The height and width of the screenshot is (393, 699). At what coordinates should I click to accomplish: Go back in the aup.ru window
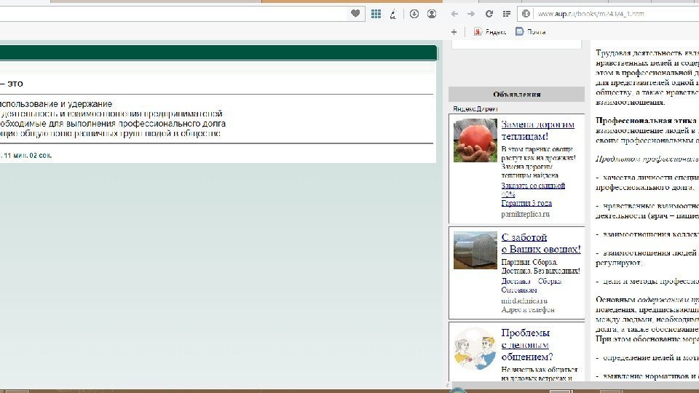[x=454, y=14]
